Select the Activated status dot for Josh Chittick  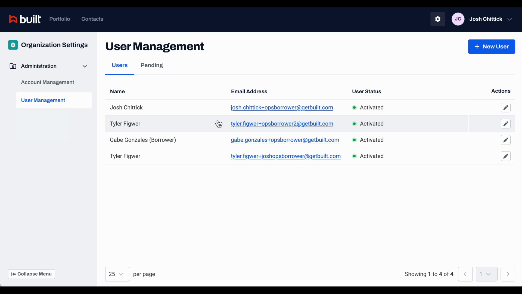point(355,108)
